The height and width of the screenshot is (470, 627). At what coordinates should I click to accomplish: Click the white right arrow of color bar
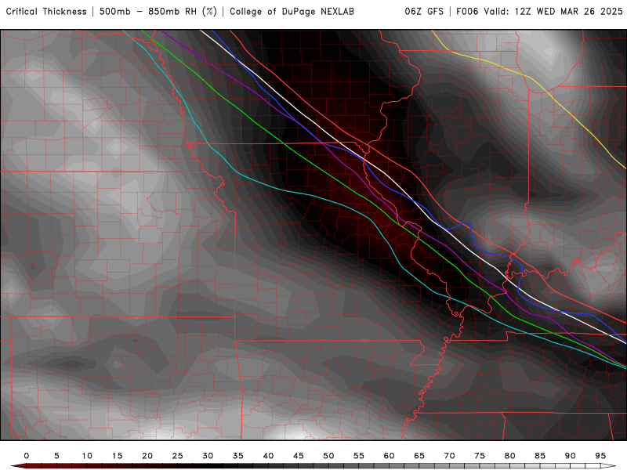click(609, 466)
